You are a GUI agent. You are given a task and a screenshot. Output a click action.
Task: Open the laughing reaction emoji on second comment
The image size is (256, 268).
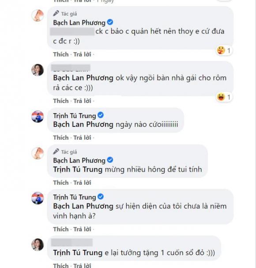click(221, 97)
